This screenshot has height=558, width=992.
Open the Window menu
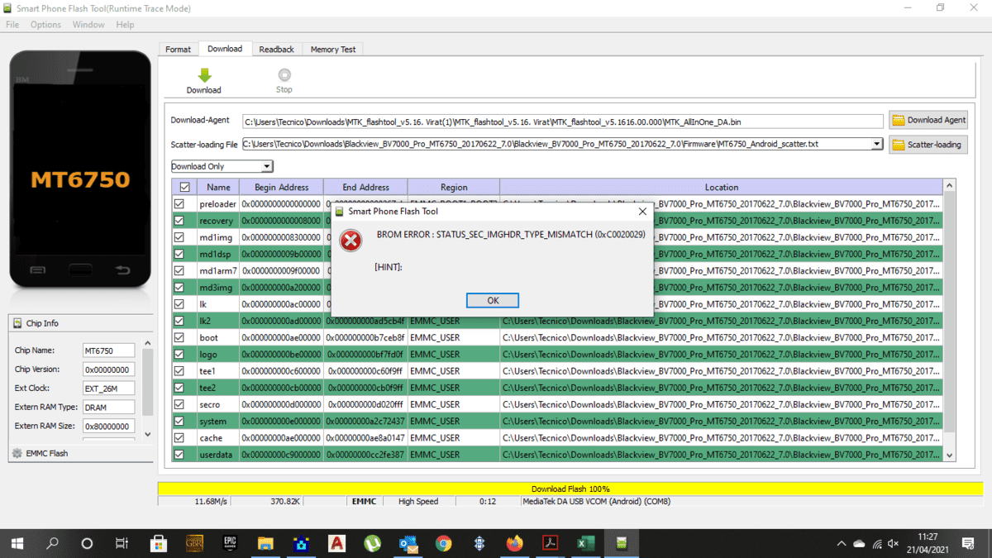tap(88, 25)
